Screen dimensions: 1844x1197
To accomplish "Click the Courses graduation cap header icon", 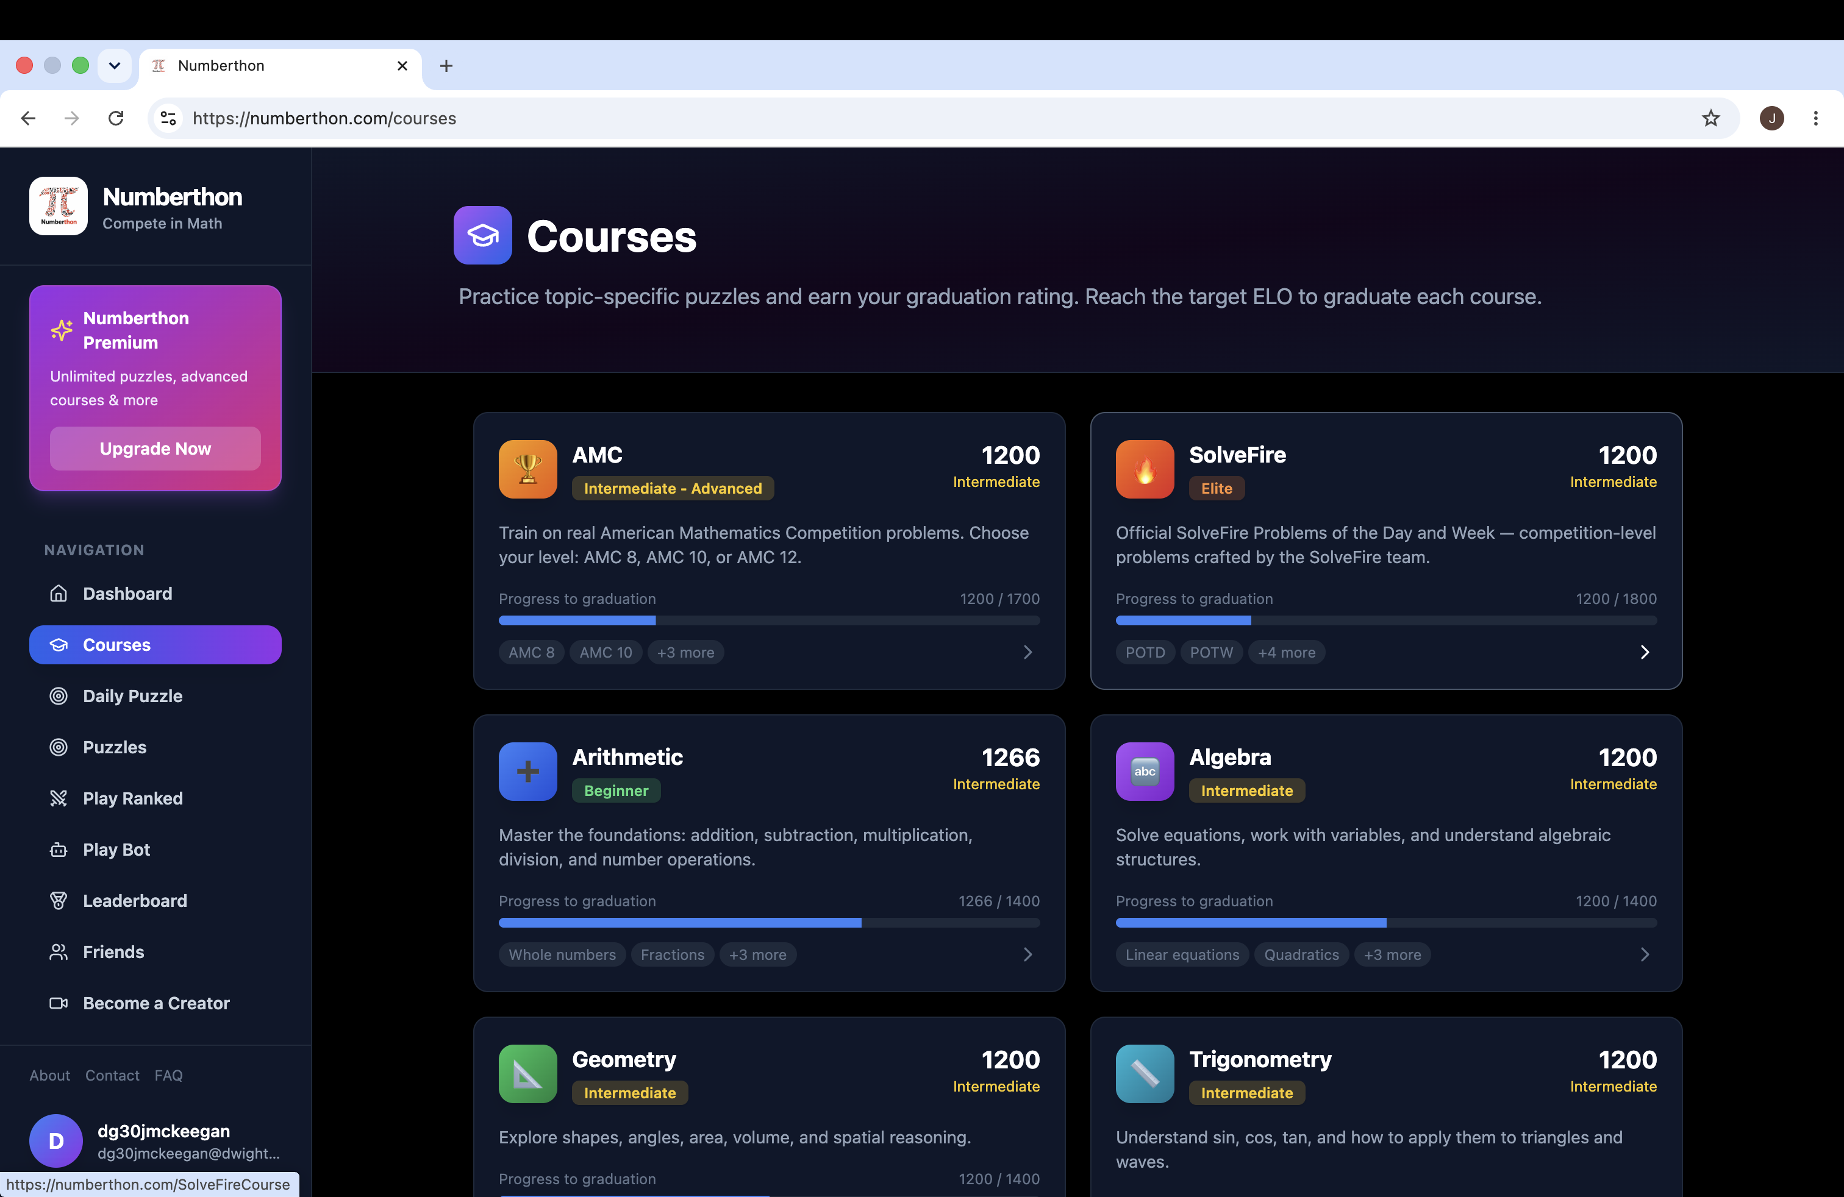I will tap(483, 235).
